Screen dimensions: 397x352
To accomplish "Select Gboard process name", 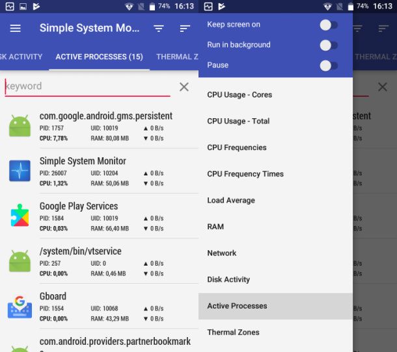I will pos(53,296).
